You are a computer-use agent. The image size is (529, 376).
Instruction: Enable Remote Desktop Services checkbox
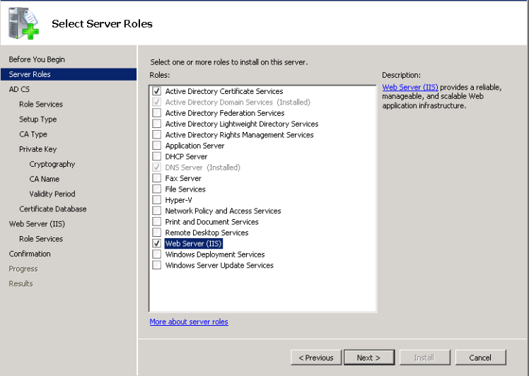pyautogui.click(x=156, y=233)
